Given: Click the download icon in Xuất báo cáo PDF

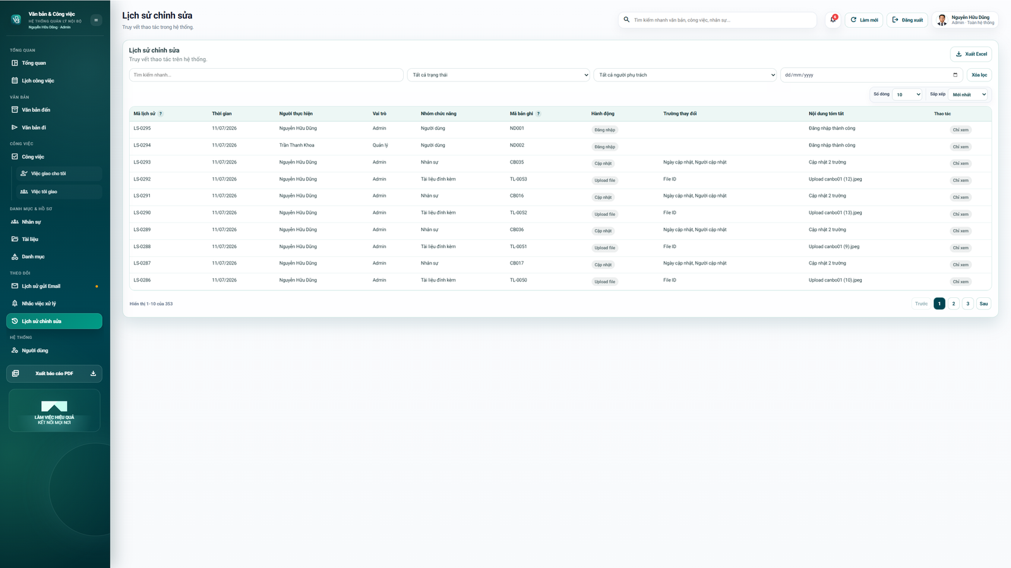Looking at the screenshot, I should pyautogui.click(x=93, y=374).
